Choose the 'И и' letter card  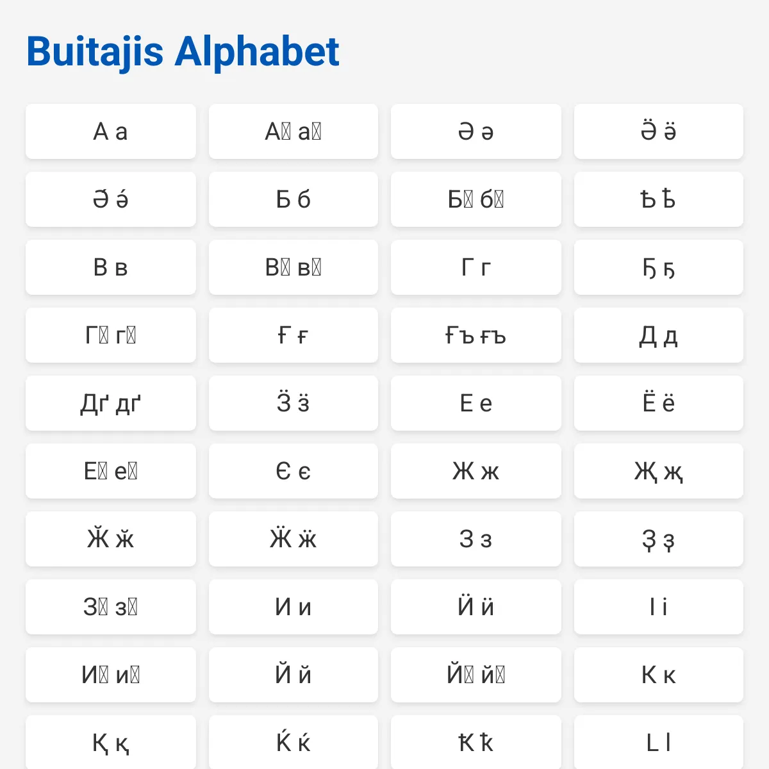coord(294,607)
